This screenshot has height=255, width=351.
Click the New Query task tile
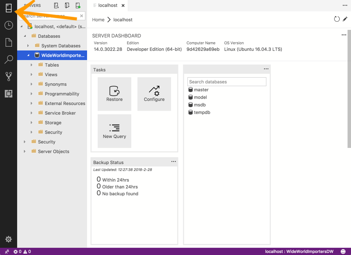[x=114, y=131]
